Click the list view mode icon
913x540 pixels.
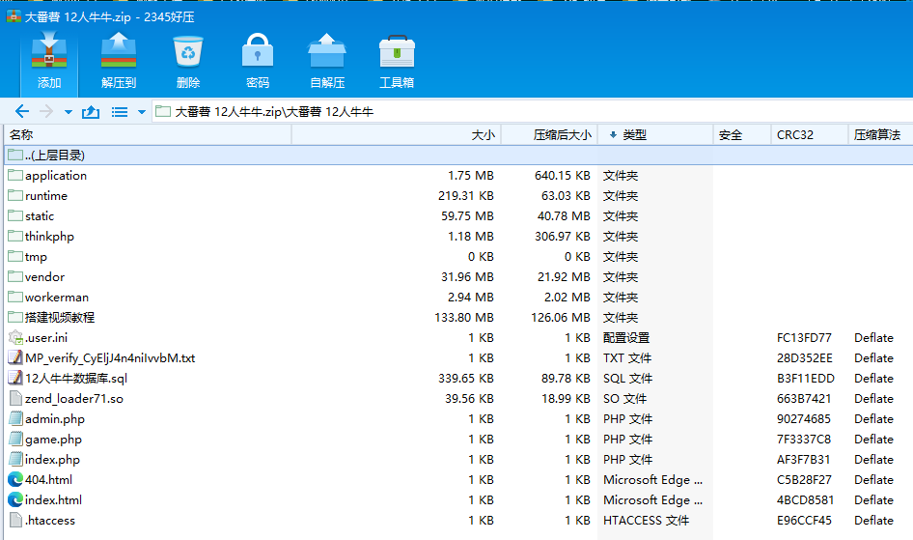[x=120, y=112]
